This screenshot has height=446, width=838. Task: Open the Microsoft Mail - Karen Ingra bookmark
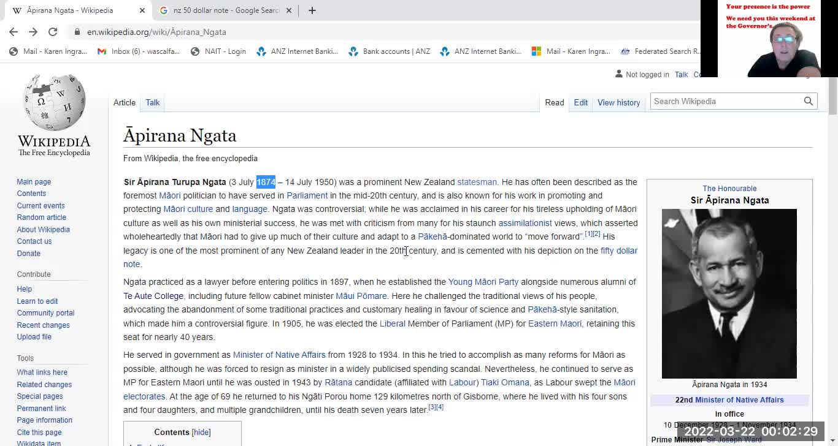click(x=571, y=51)
